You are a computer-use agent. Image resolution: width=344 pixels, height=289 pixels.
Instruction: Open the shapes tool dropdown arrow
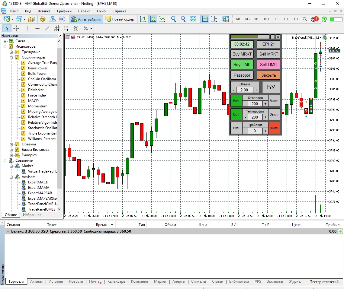pos(91,28)
